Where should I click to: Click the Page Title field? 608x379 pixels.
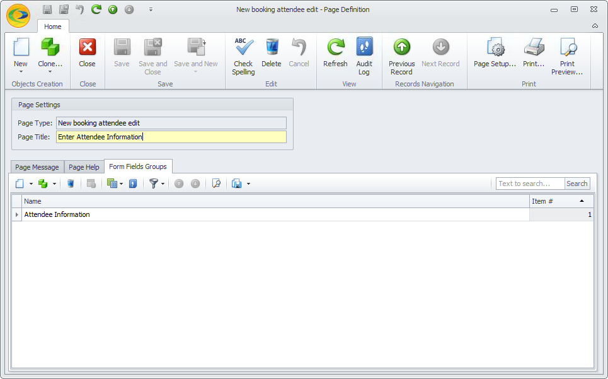point(171,137)
